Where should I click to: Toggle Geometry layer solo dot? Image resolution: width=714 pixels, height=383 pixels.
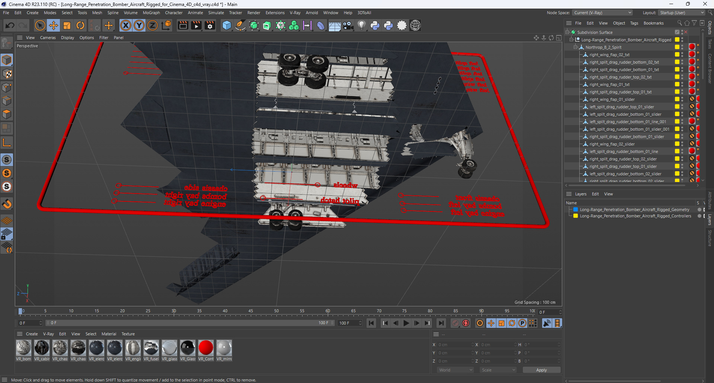point(699,210)
